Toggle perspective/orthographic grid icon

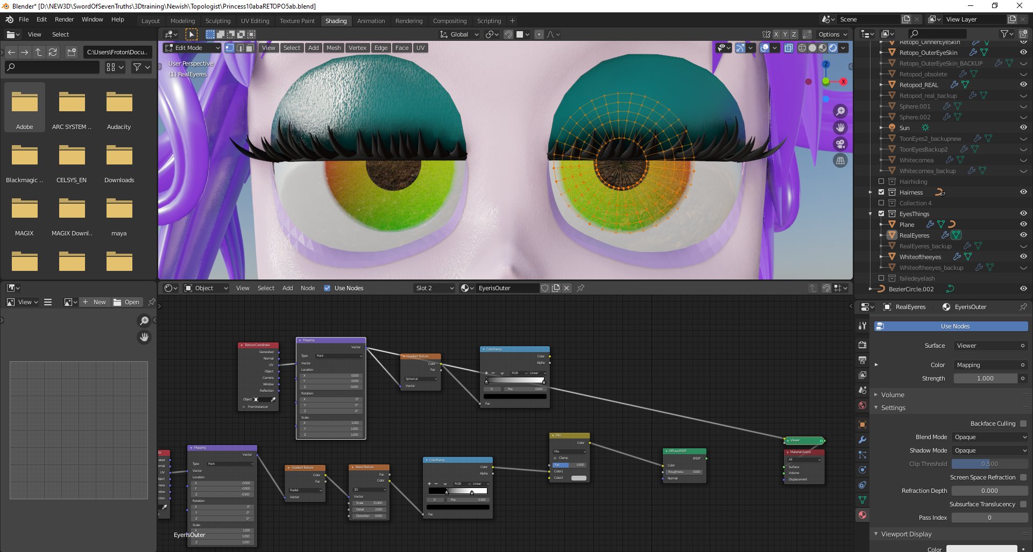point(840,160)
